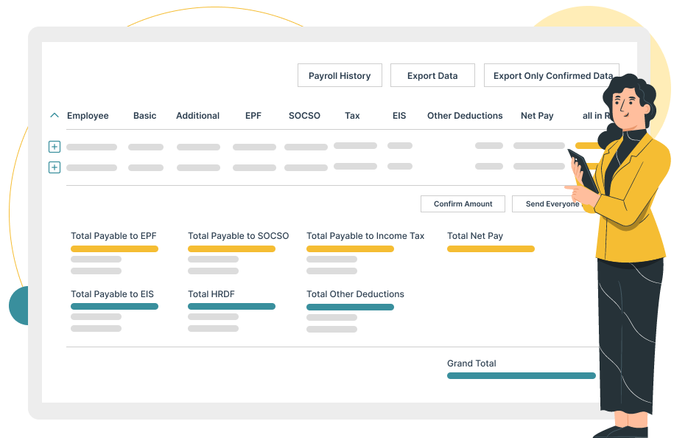Expand the first employee row plus icon
Screen dimensions: 674x438
tap(54, 147)
